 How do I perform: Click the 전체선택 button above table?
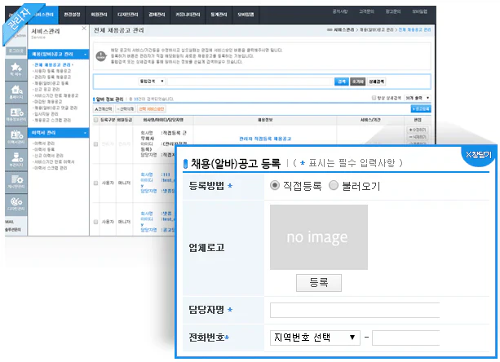[104, 109]
